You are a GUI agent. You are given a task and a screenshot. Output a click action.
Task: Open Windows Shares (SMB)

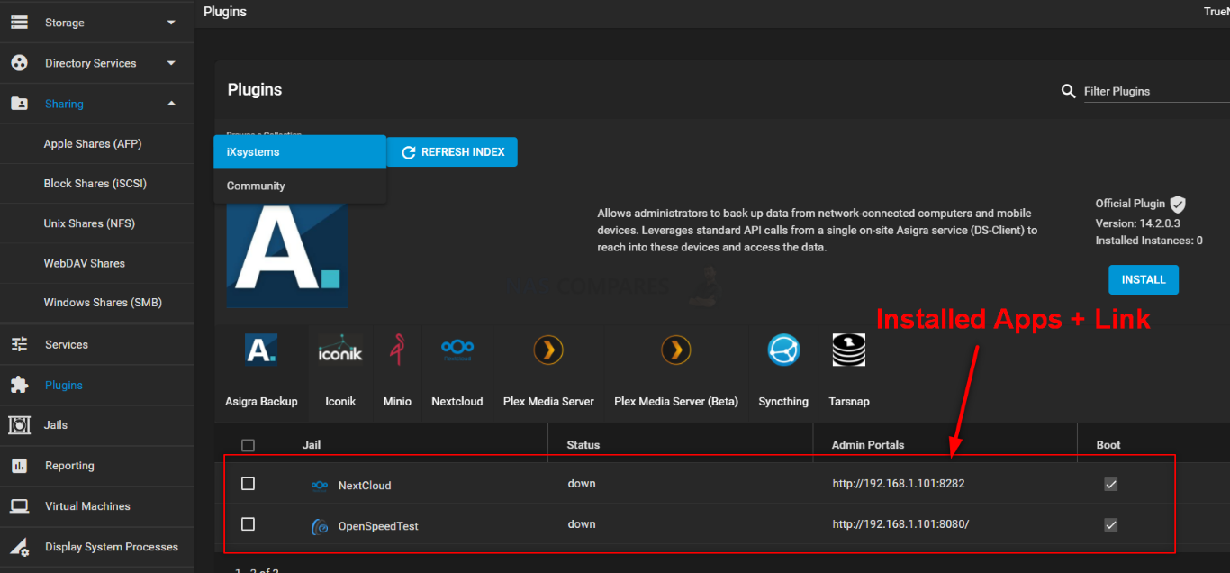103,303
